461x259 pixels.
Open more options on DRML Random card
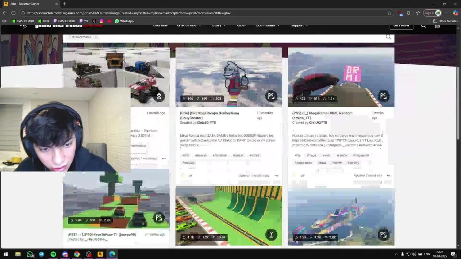click(389, 176)
